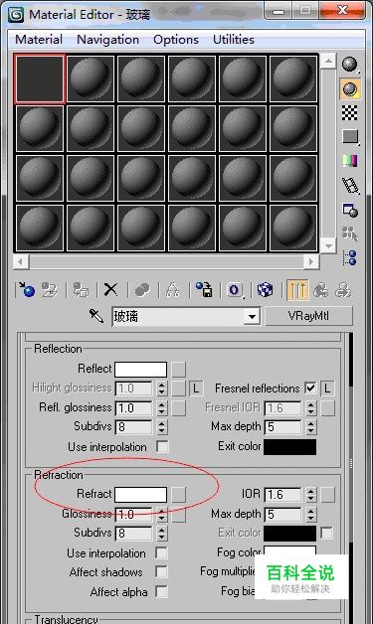Screen dimensions: 373x624
Task: Open the Utilities menu
Action: [x=234, y=40]
